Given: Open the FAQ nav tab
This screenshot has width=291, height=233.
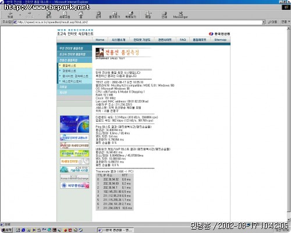Looking at the screenshot, I should pos(183,40).
